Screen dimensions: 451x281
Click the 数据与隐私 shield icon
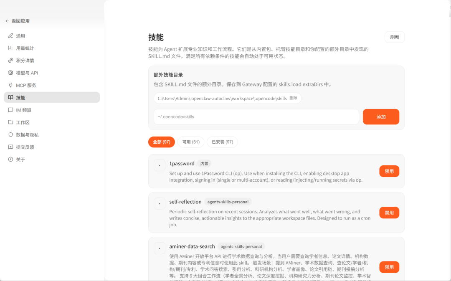pos(11,135)
